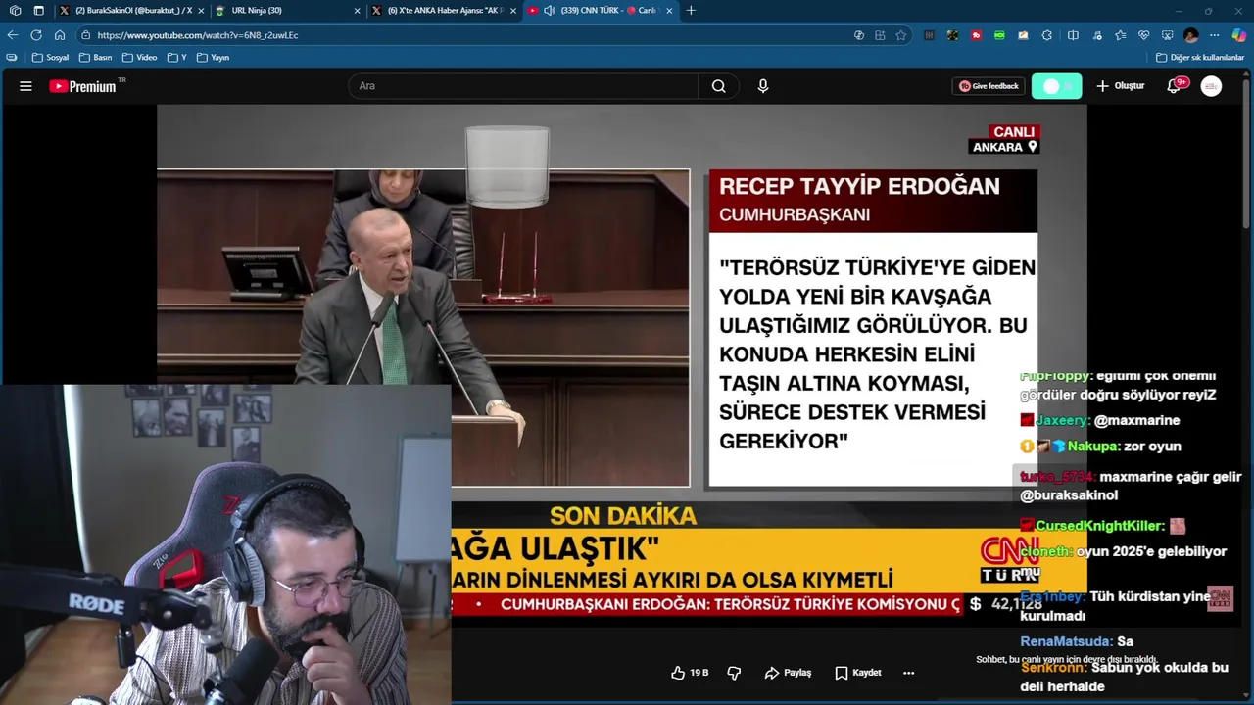The height and width of the screenshot is (705, 1254).
Task: Save video with Kaydet button
Action: [857, 673]
